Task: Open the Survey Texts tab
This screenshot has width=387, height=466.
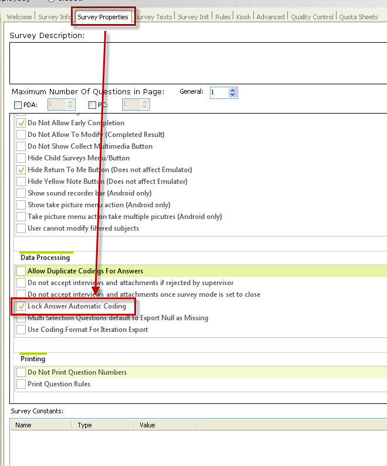Action: pos(154,17)
